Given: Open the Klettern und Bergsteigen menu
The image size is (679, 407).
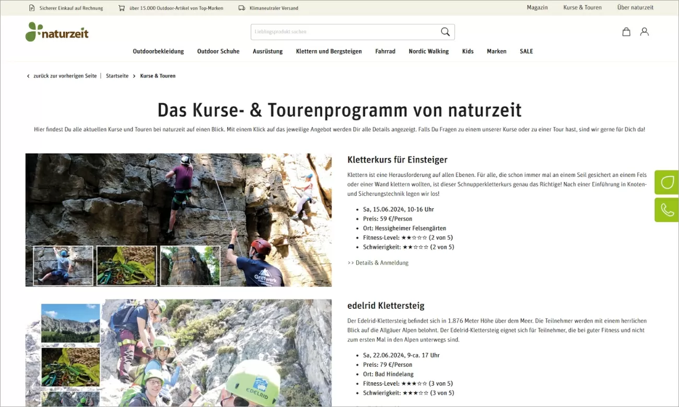Looking at the screenshot, I should [329, 51].
